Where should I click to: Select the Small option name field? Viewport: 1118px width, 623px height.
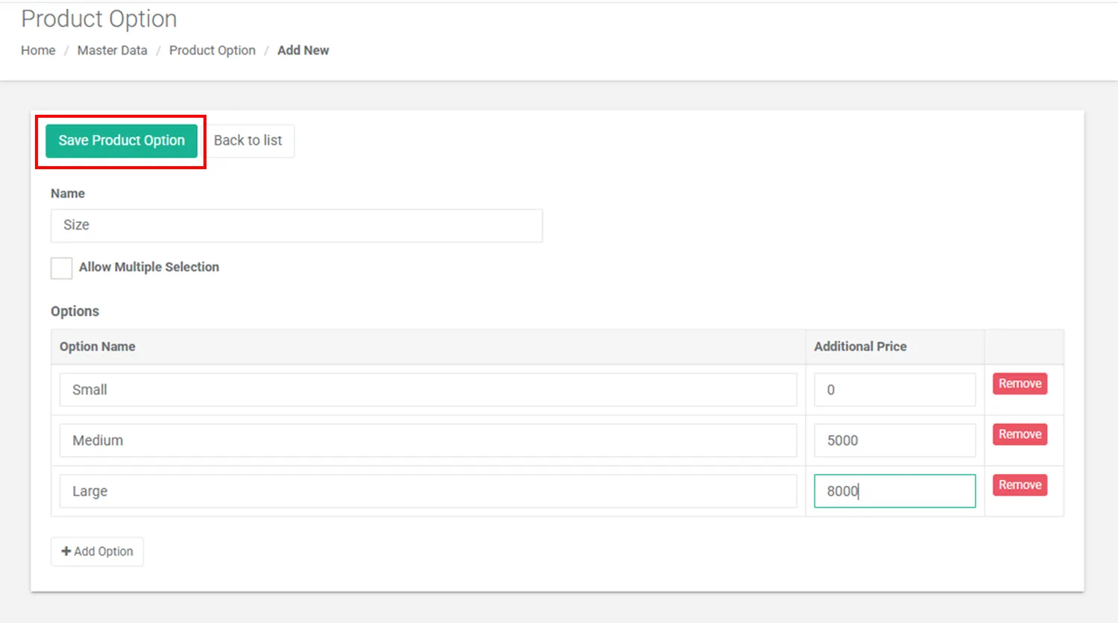coord(428,390)
